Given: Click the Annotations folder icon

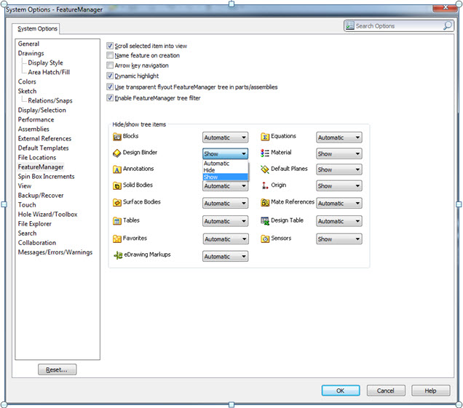Looking at the screenshot, I should [x=117, y=169].
